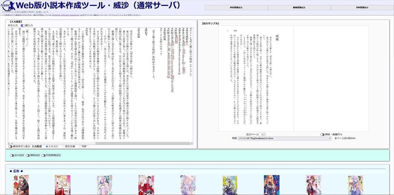
Task: Toggle the 縦入力 vertical input switch
Action: [x=23, y=25]
